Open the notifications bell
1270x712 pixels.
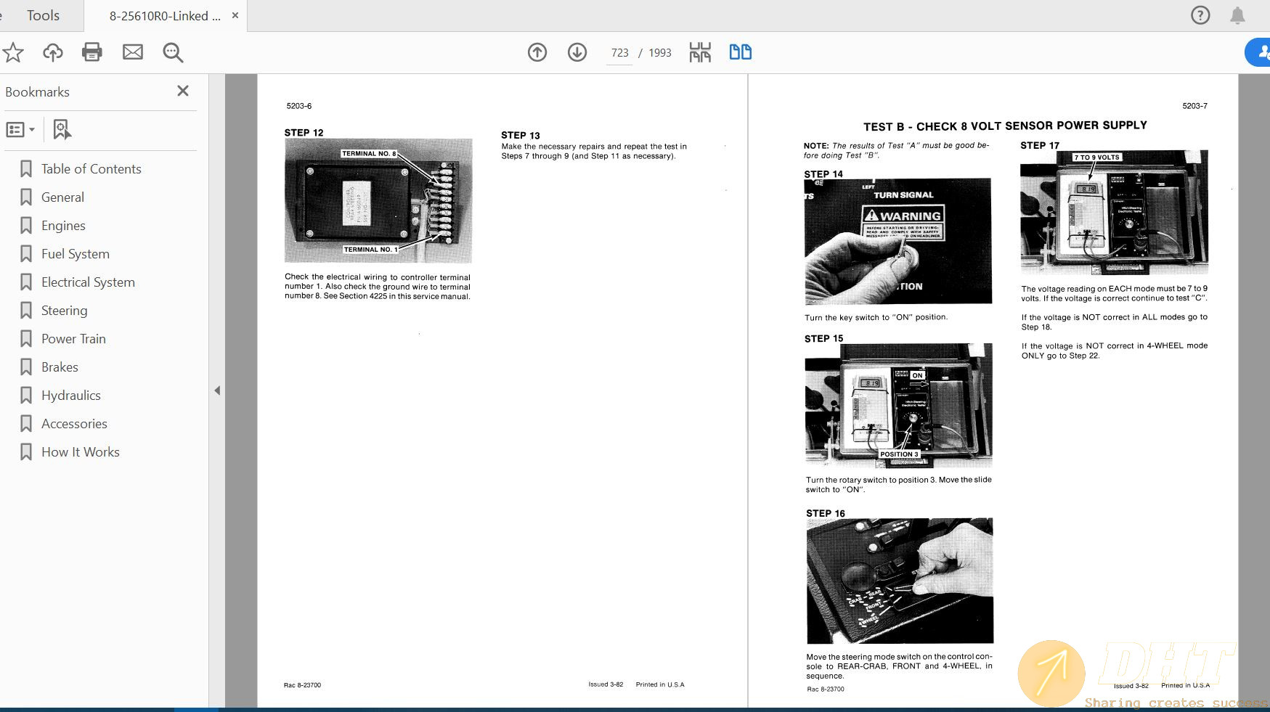coord(1237,15)
